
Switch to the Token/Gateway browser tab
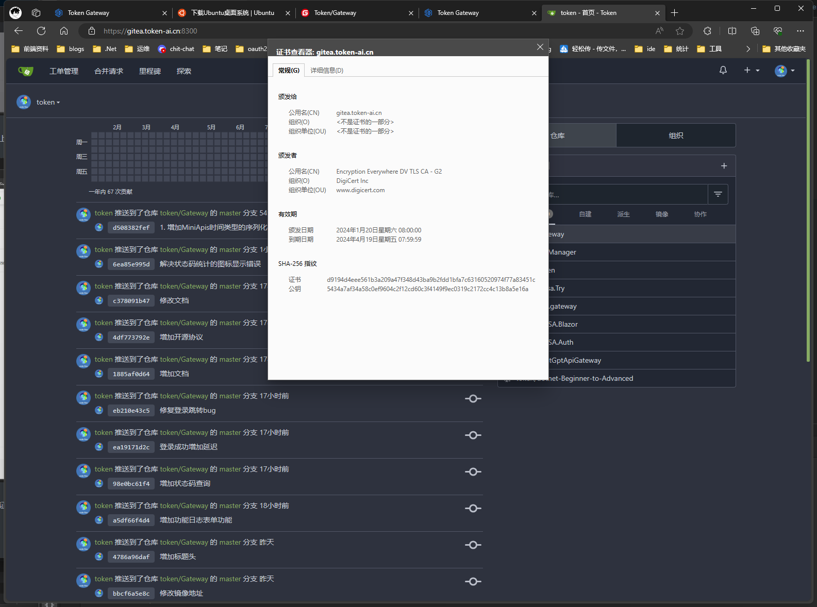tap(357, 13)
